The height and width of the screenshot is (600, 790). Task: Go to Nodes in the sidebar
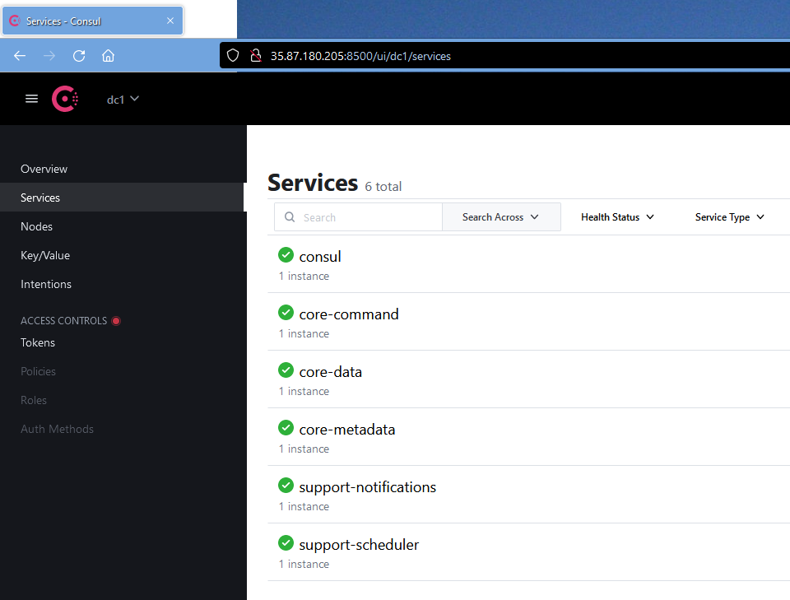tap(36, 226)
